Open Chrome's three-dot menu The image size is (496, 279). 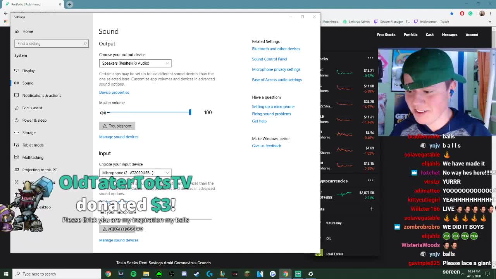491,14
